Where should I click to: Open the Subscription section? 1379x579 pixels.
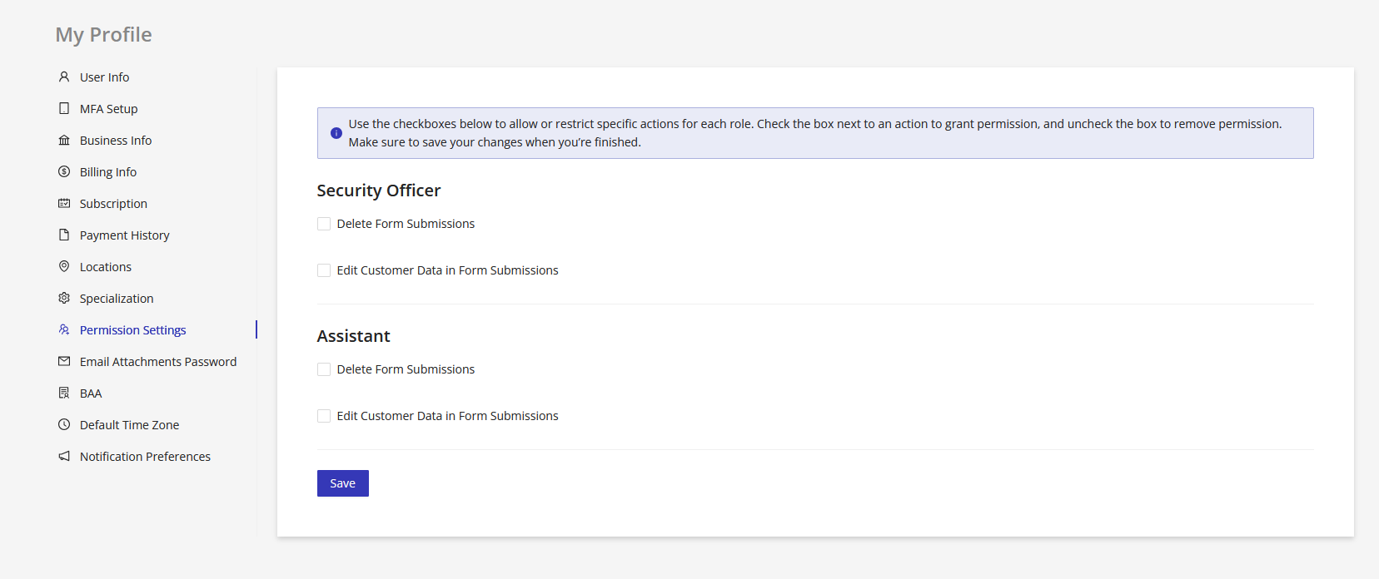[x=113, y=204]
